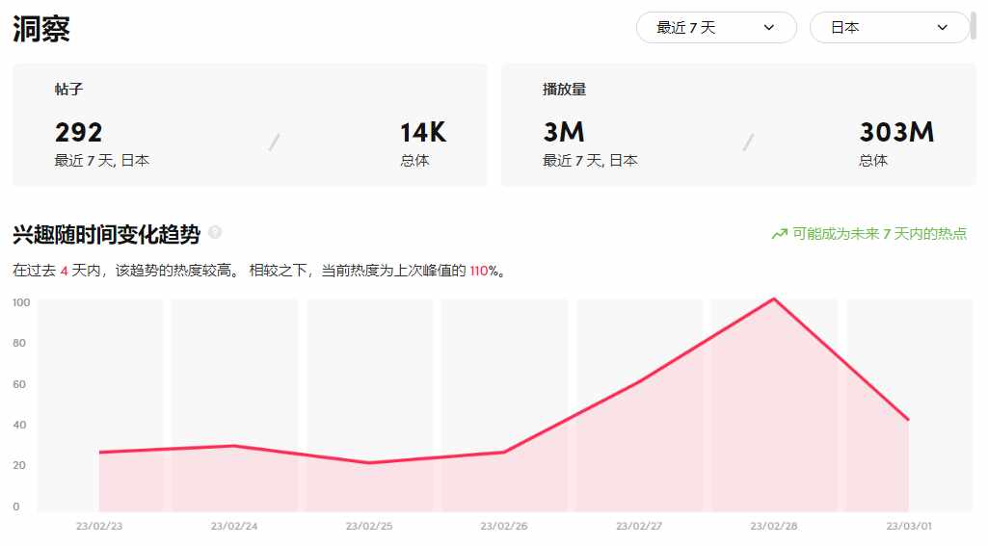This screenshot has height=546, width=988.
Task: Select the 播放量 card title
Action: point(565,90)
